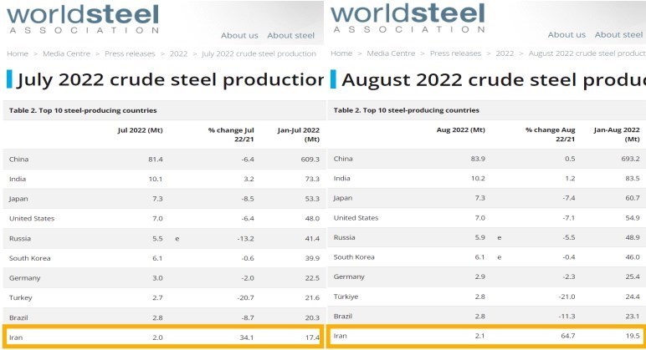Select the 2022 breadcrumb on the July page
The width and height of the screenshot is (646, 350).
(178, 53)
